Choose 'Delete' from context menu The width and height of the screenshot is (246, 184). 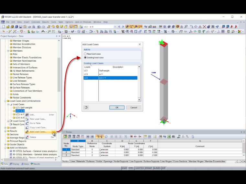pyautogui.click(x=40, y=137)
